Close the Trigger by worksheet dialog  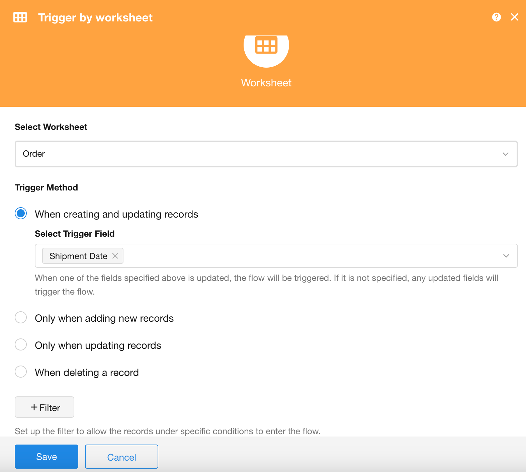click(x=515, y=17)
